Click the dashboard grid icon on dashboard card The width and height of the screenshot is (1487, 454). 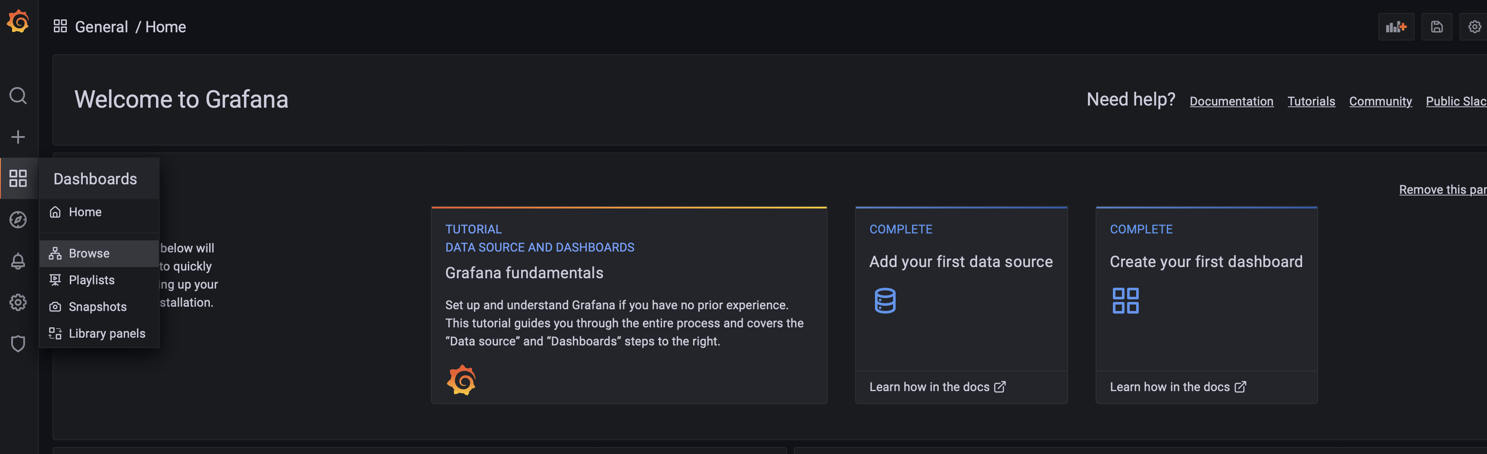tap(1125, 301)
